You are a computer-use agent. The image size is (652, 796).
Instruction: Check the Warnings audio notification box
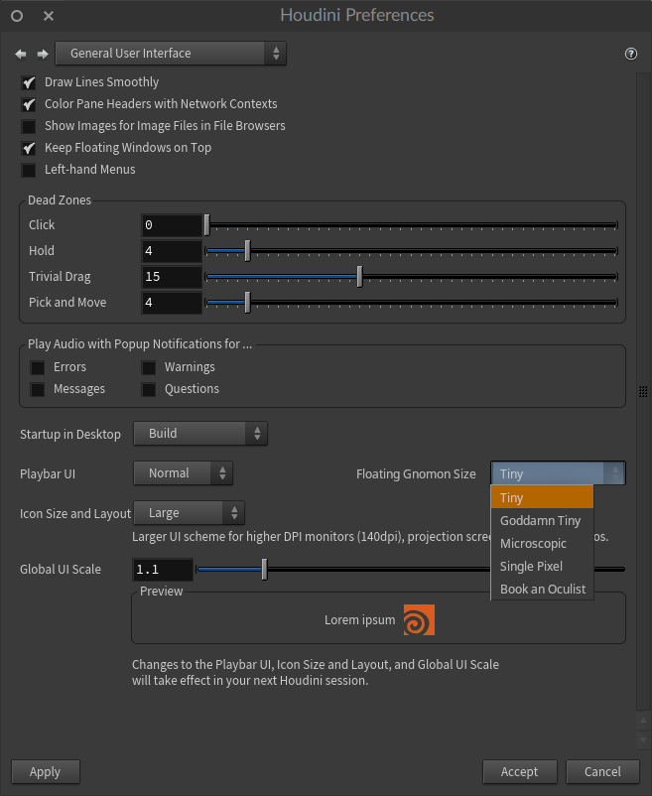(x=149, y=367)
